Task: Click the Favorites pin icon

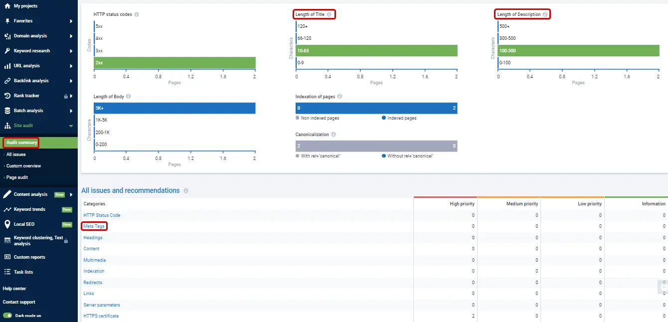Action: [7, 21]
